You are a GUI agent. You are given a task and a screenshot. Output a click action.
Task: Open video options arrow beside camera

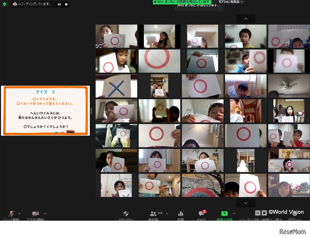coord(45,213)
